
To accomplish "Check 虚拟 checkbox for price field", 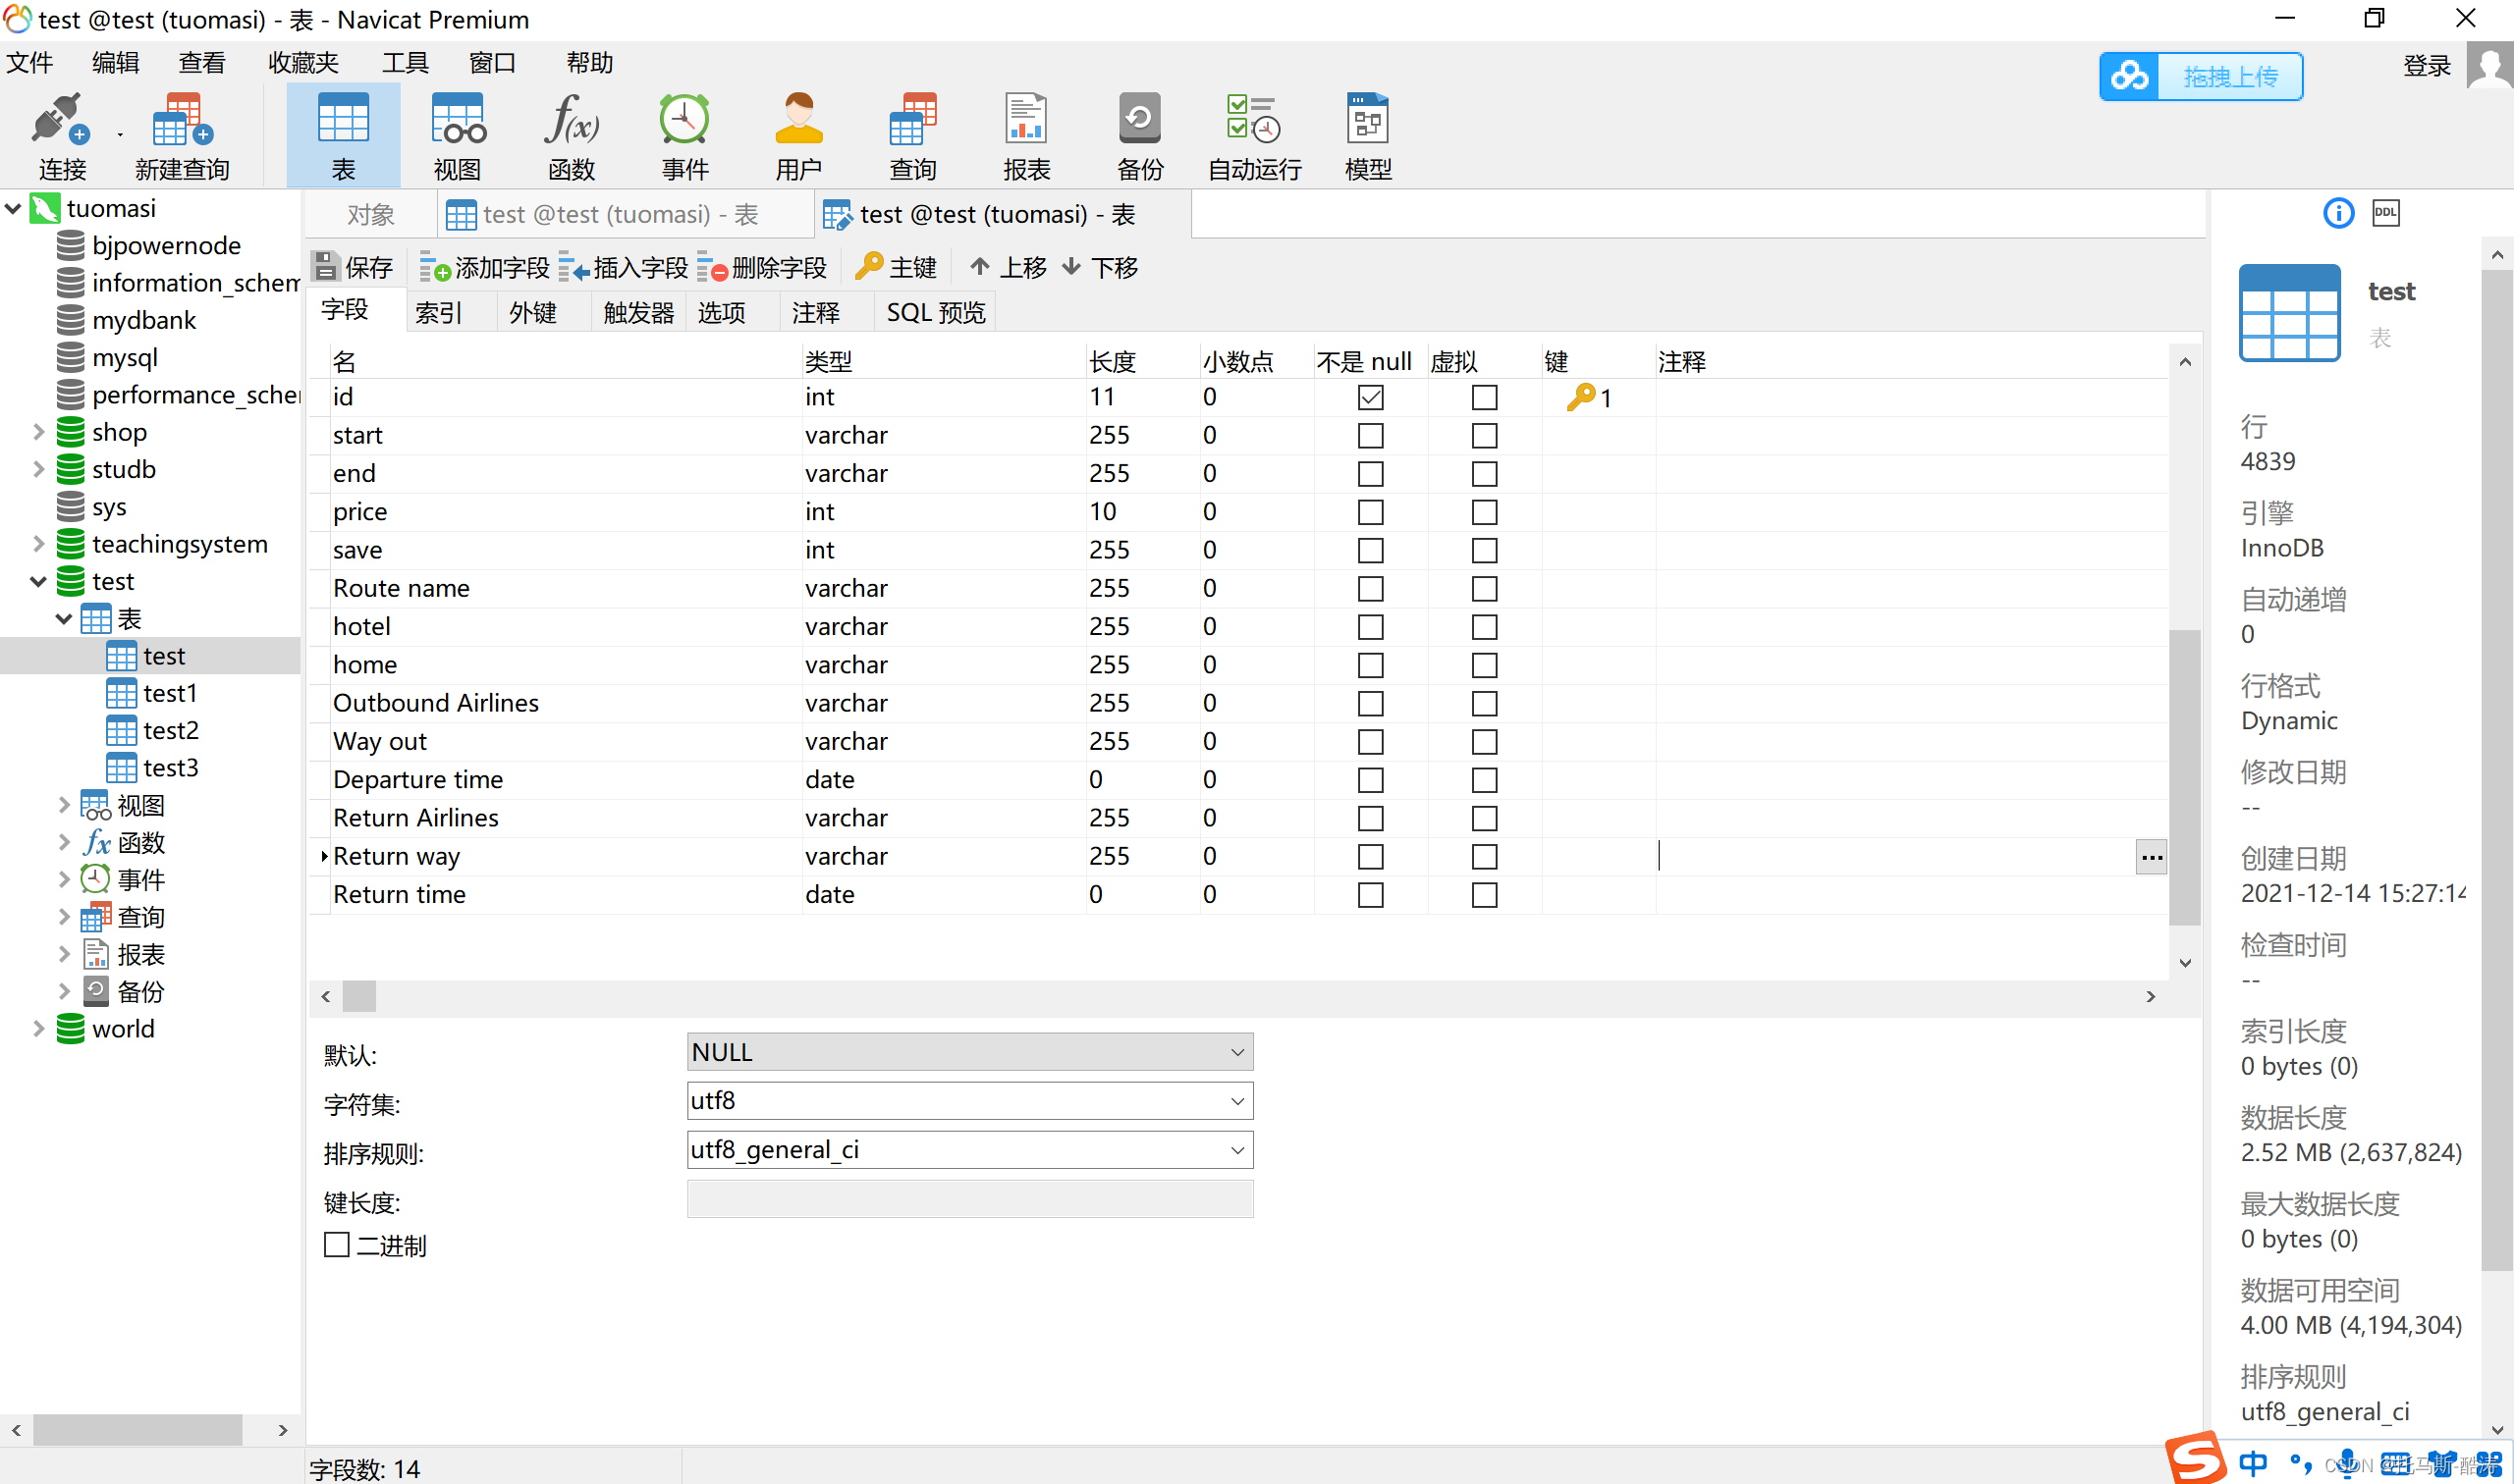I will click(x=1485, y=512).
